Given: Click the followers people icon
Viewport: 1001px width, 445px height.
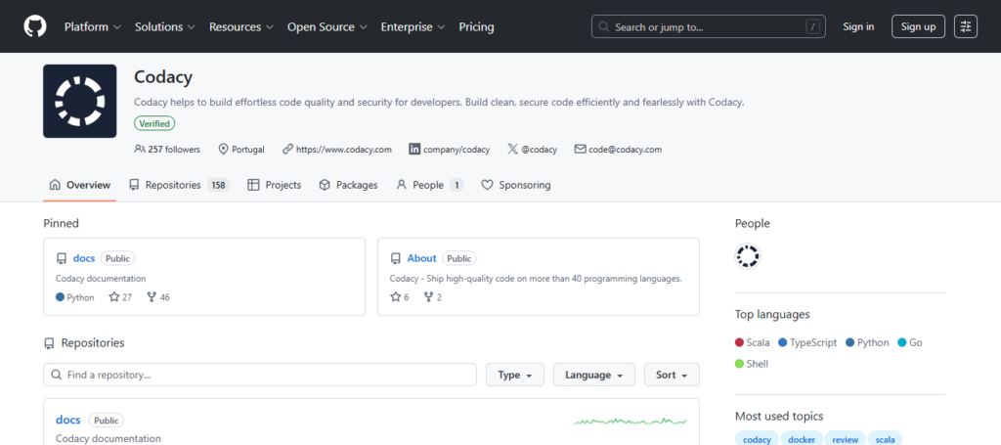Looking at the screenshot, I should click(x=140, y=150).
